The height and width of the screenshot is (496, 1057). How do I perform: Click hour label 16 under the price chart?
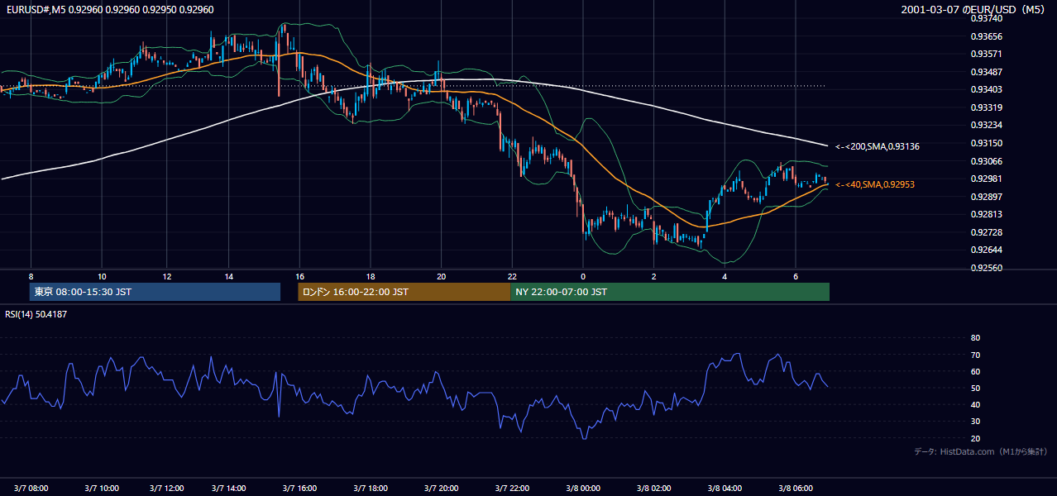click(x=299, y=276)
